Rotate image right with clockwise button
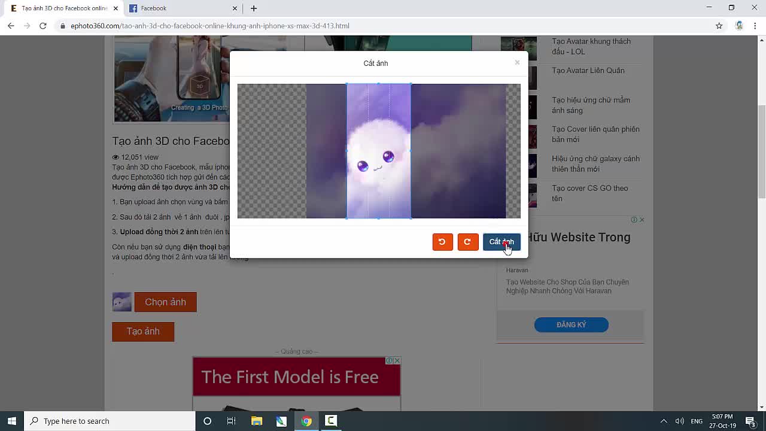The width and height of the screenshot is (766, 431). 468,242
